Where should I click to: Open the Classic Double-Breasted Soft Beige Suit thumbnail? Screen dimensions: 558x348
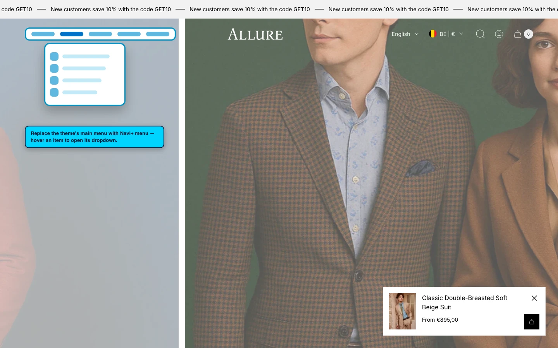coord(402,311)
